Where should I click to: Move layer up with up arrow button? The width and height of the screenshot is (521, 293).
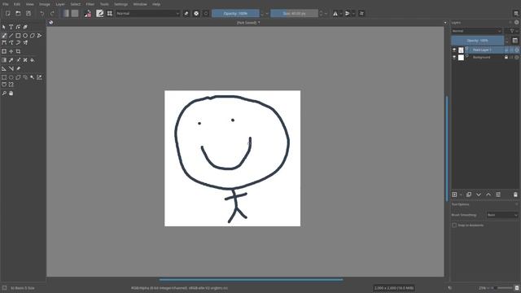tap(488, 195)
